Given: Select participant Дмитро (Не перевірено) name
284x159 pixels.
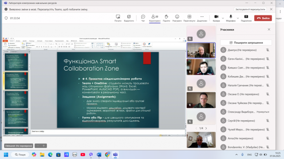Looking at the screenshot, I should coord(242,50).
